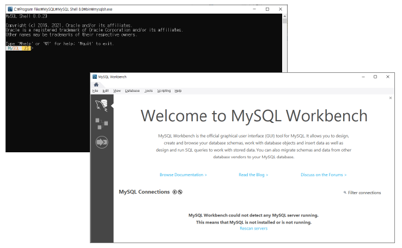
Task: Select the MySQL connections dolphin sidebar icon
Action: [101, 105]
